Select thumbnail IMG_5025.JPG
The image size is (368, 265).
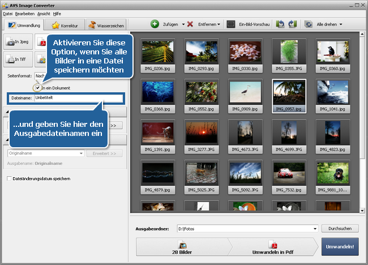point(202,177)
